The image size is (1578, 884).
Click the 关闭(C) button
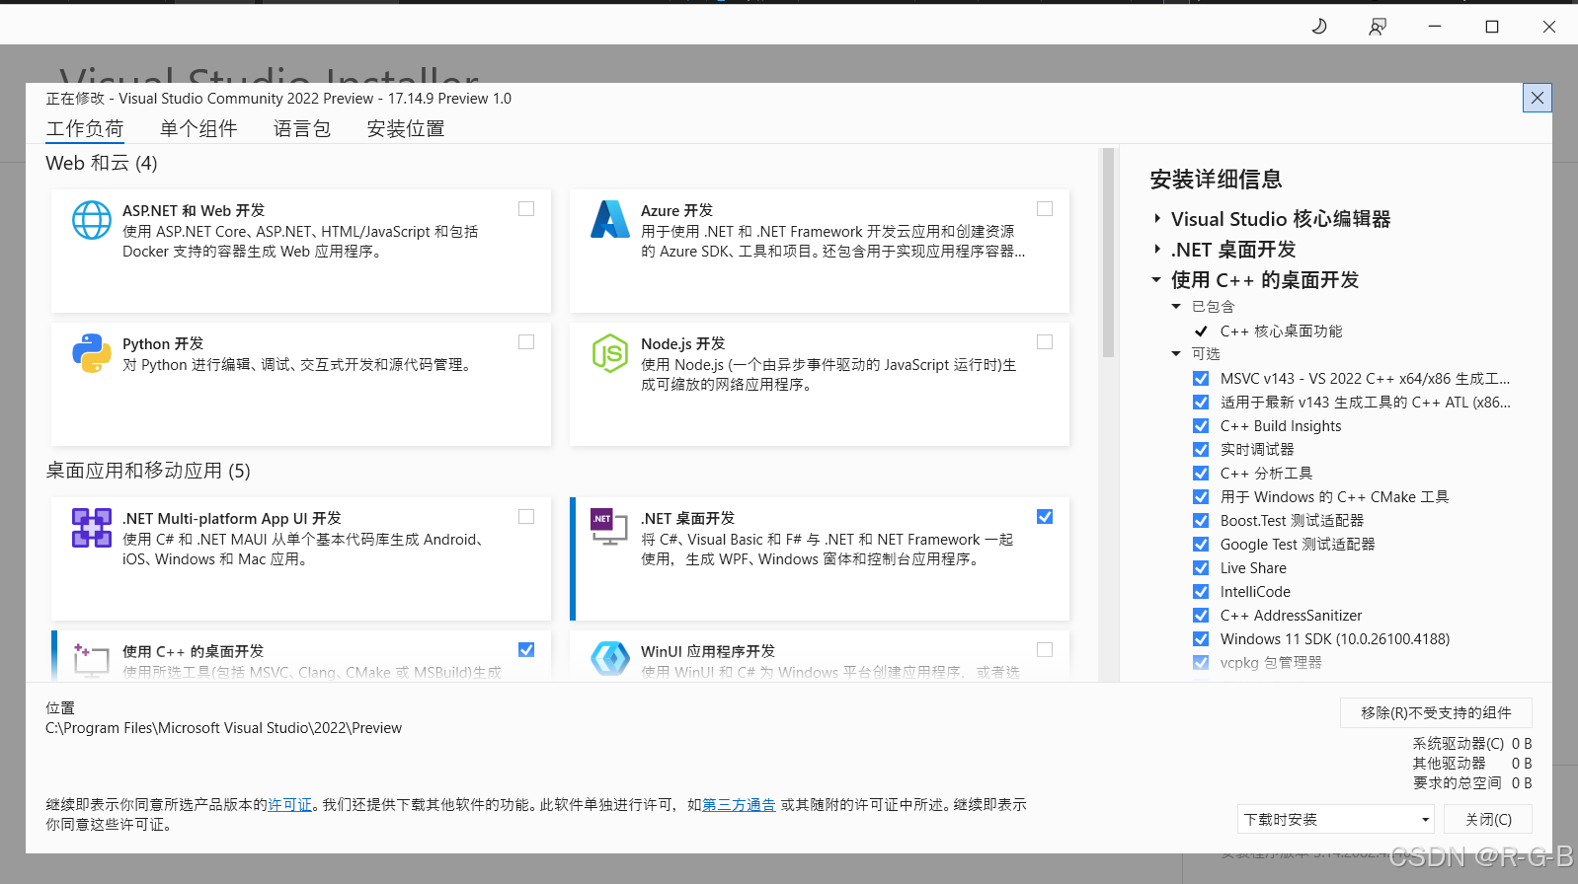tap(1488, 819)
